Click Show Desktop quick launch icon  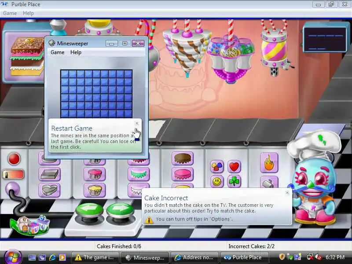(x=32, y=257)
